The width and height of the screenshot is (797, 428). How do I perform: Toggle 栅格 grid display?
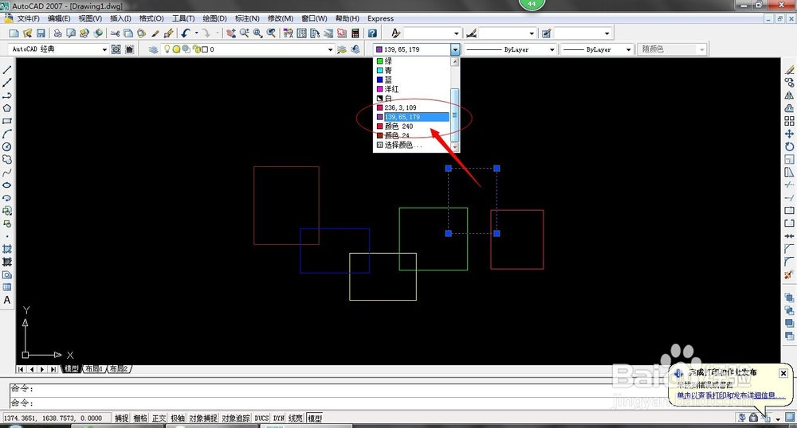(x=140, y=418)
